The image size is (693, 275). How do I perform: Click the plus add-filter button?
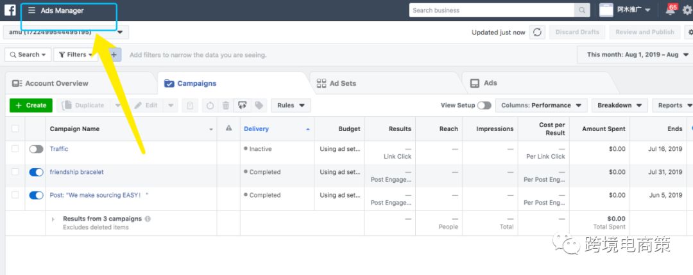[x=114, y=54]
